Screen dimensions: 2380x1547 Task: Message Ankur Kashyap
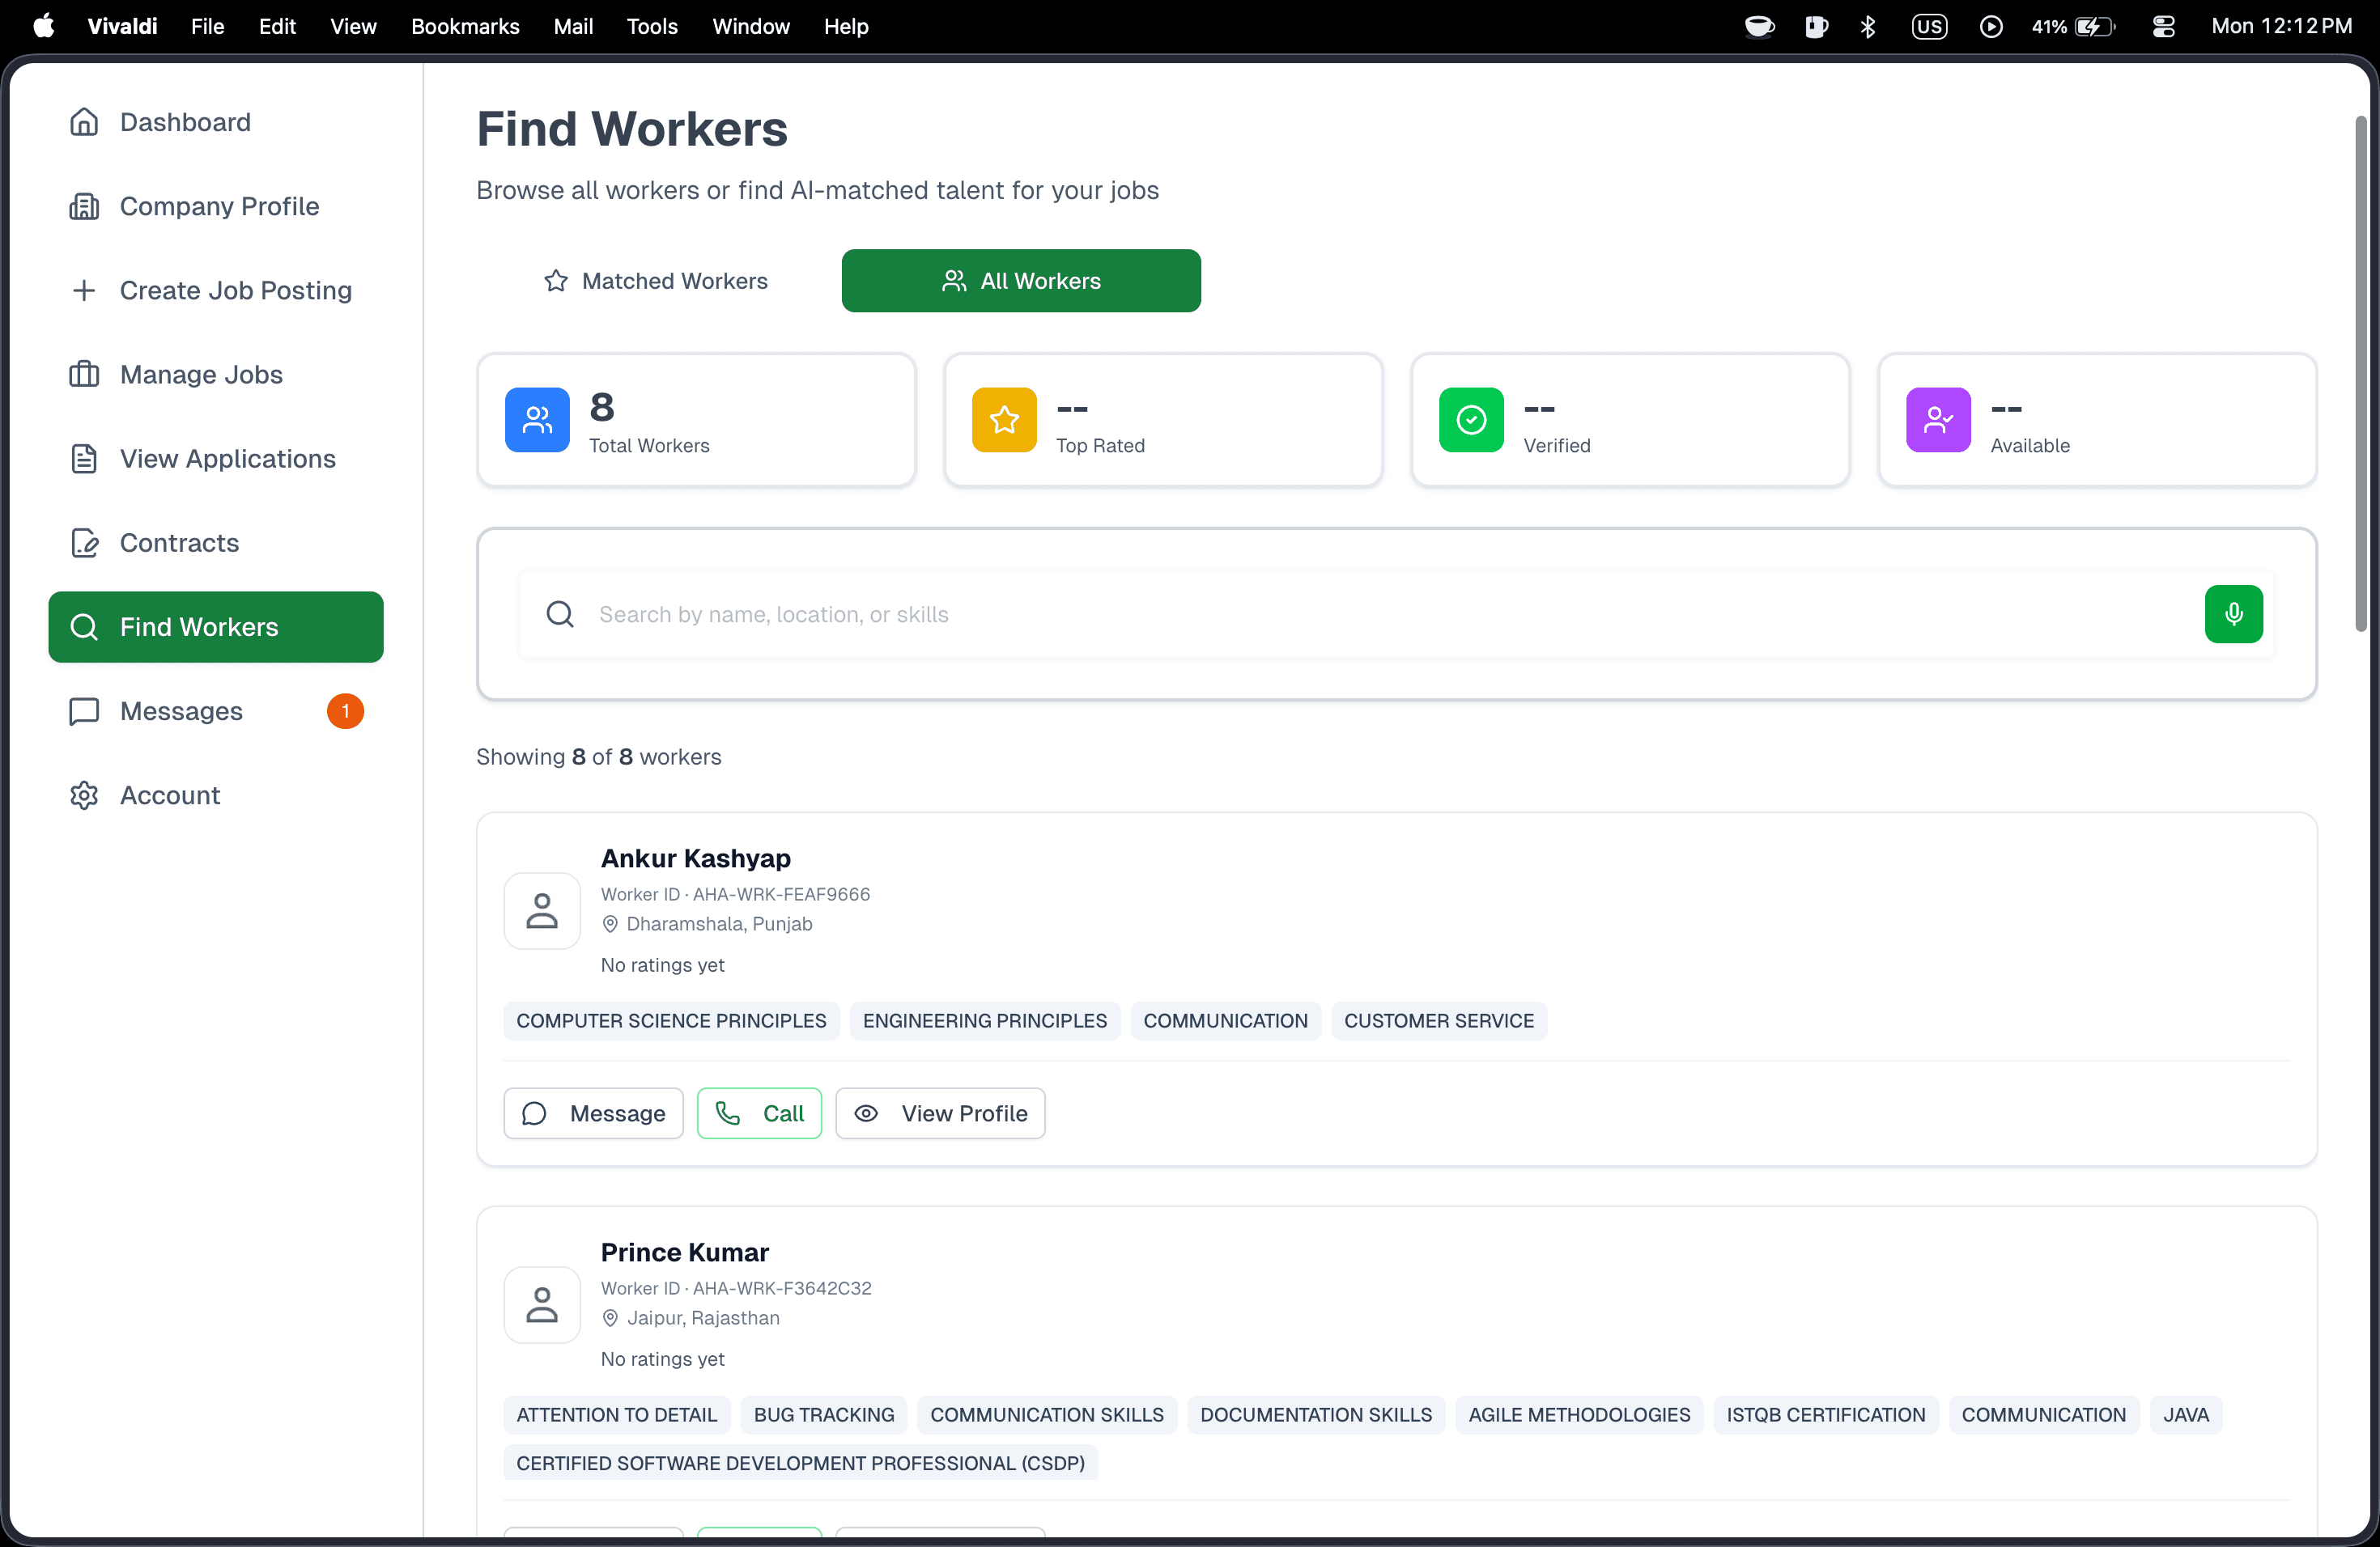point(593,1113)
